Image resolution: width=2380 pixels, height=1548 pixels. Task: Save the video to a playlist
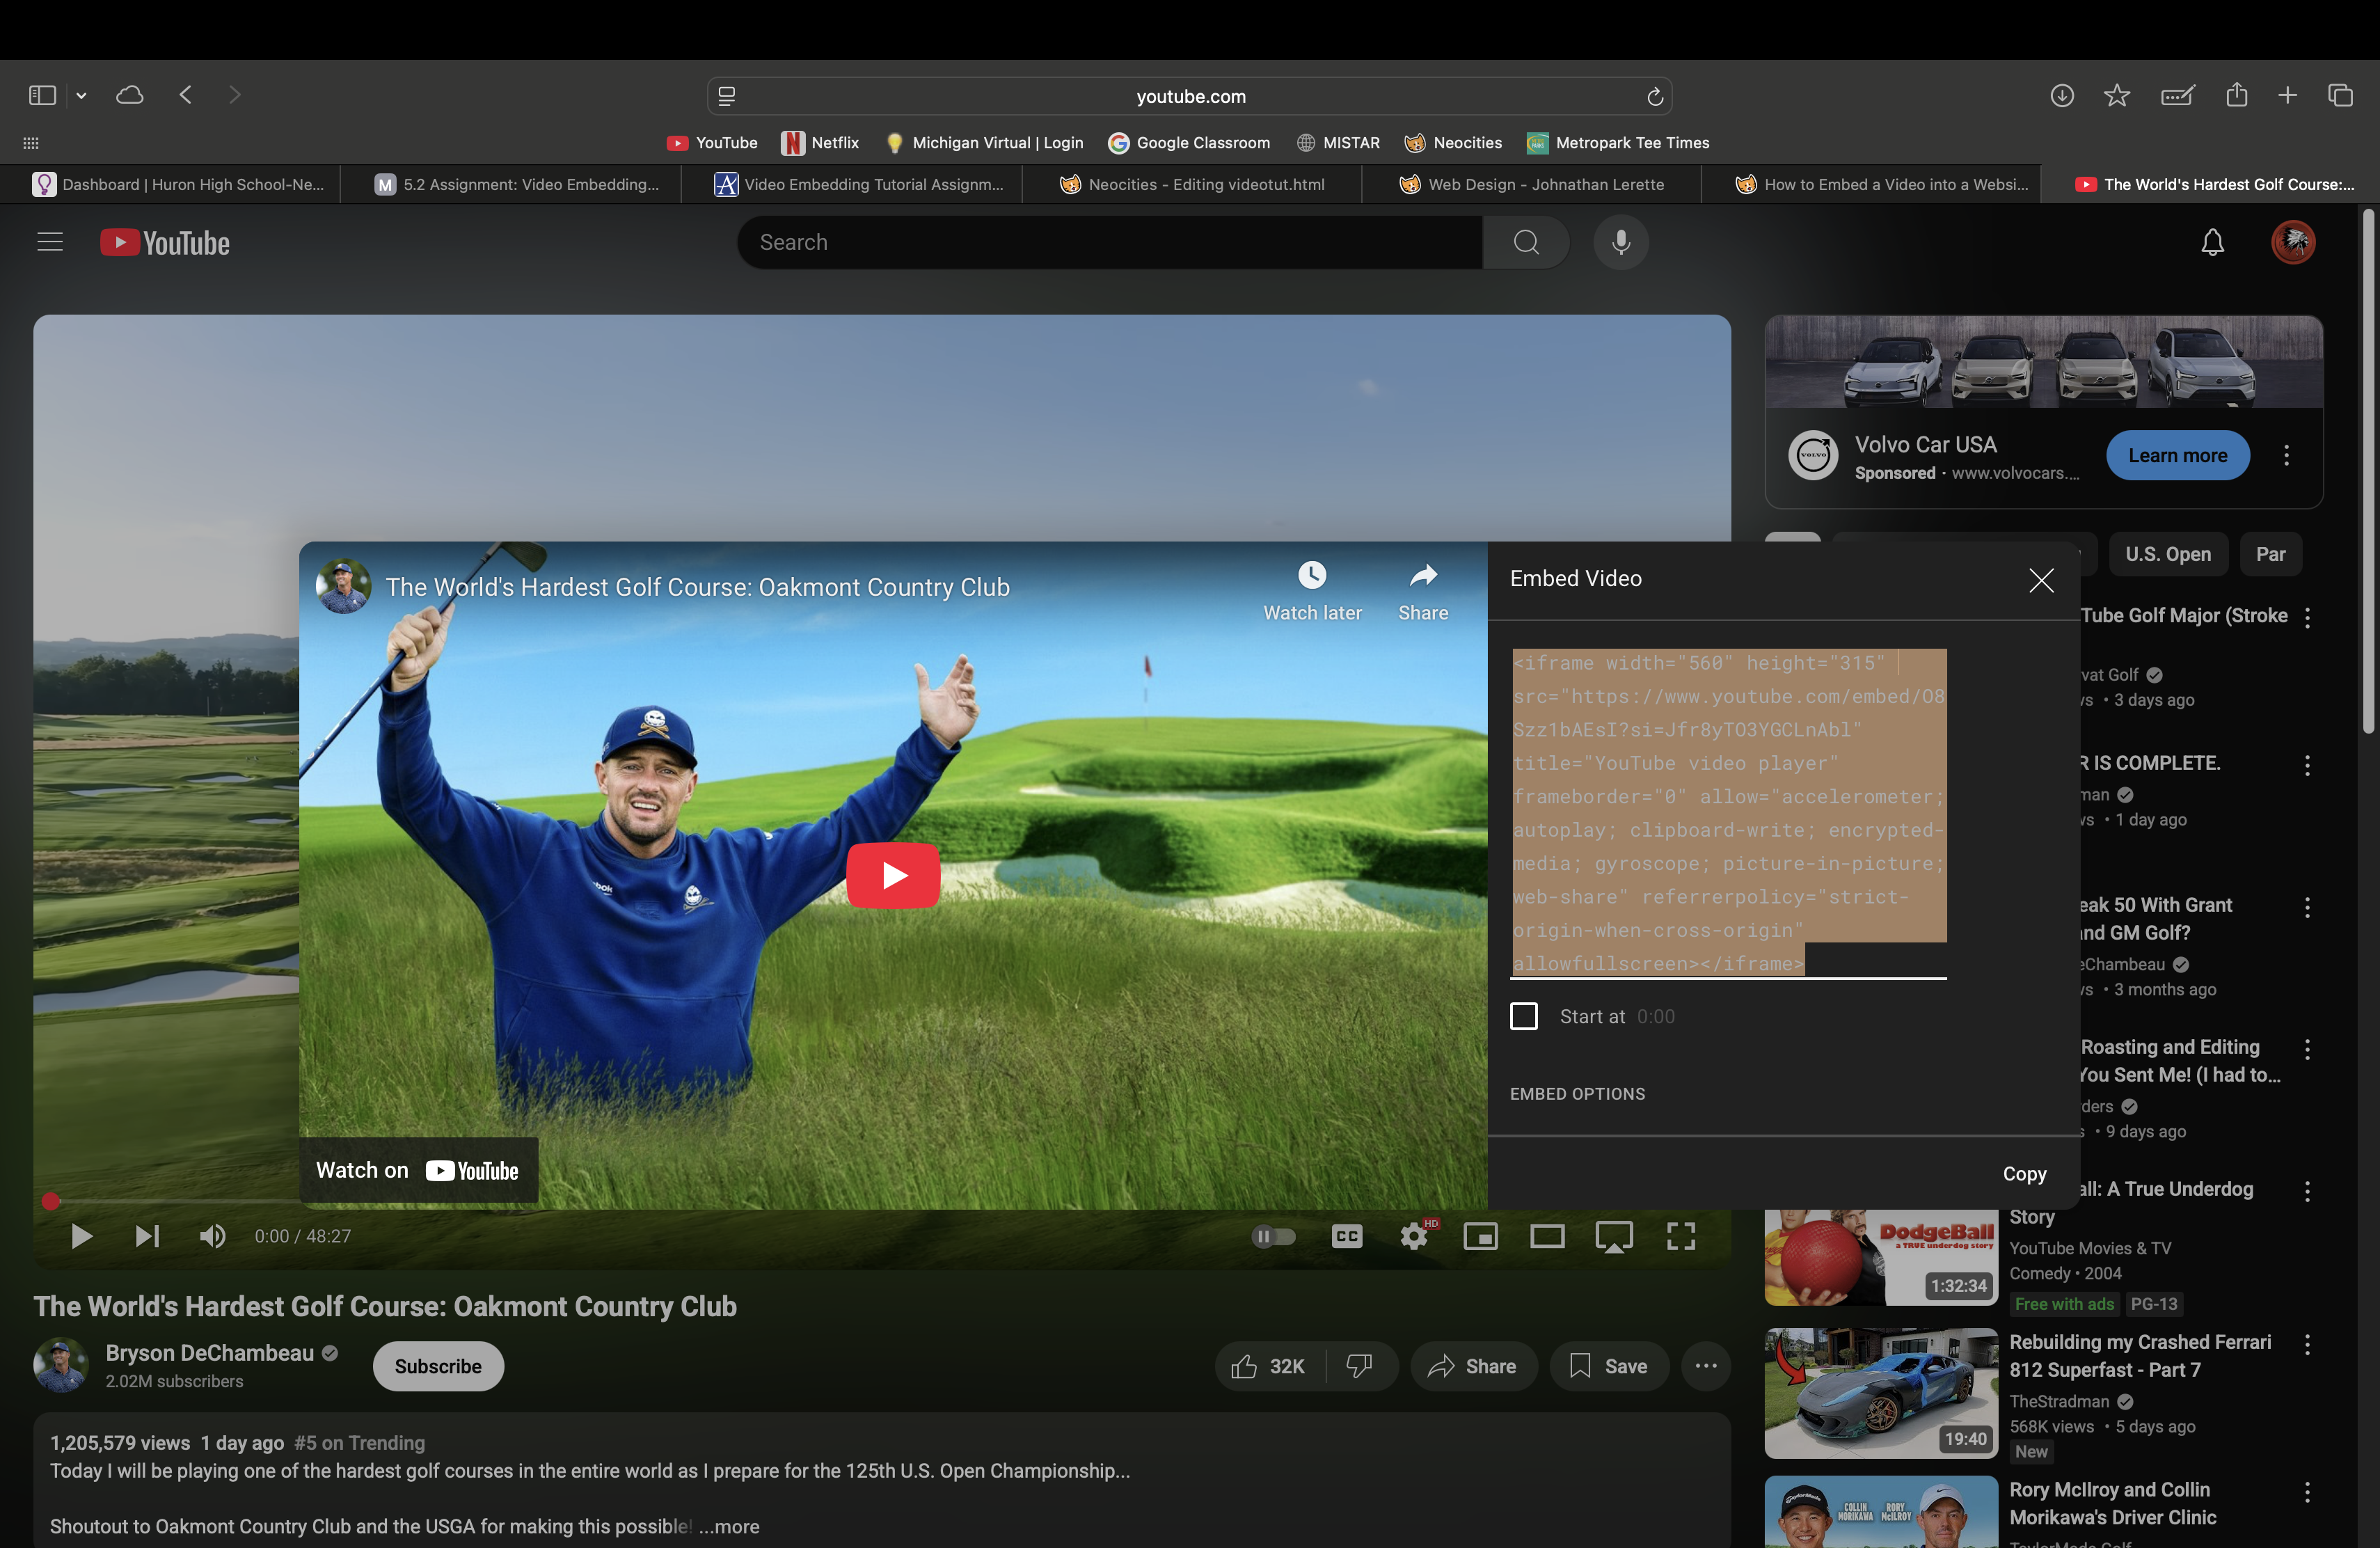point(1609,1366)
